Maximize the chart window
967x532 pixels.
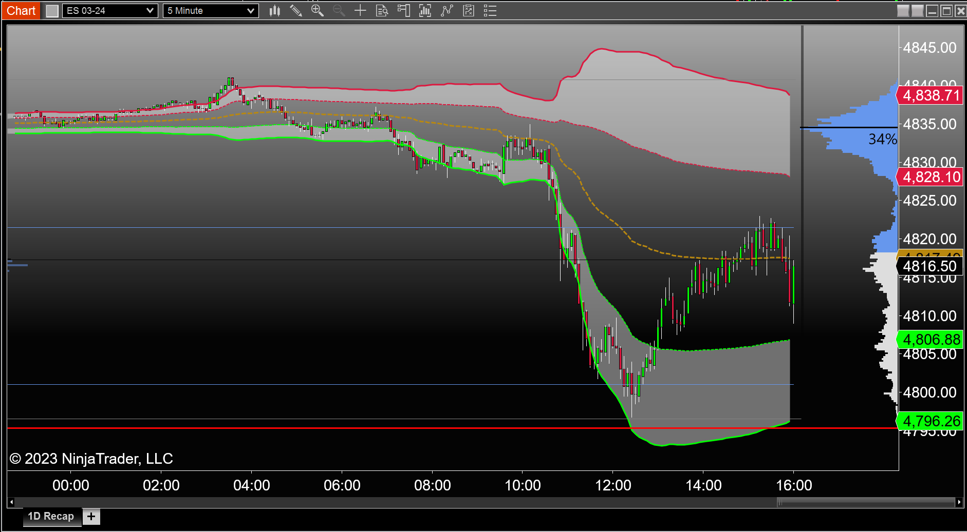tap(946, 11)
